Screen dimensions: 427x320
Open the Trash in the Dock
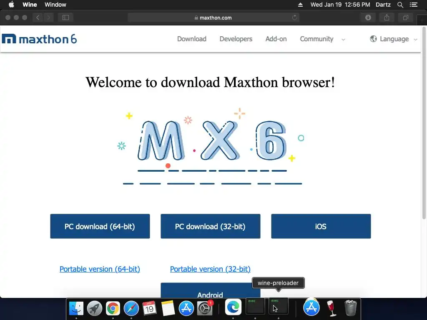[x=350, y=308]
